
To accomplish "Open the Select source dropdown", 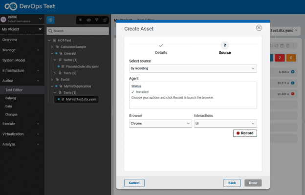I will (193, 68).
